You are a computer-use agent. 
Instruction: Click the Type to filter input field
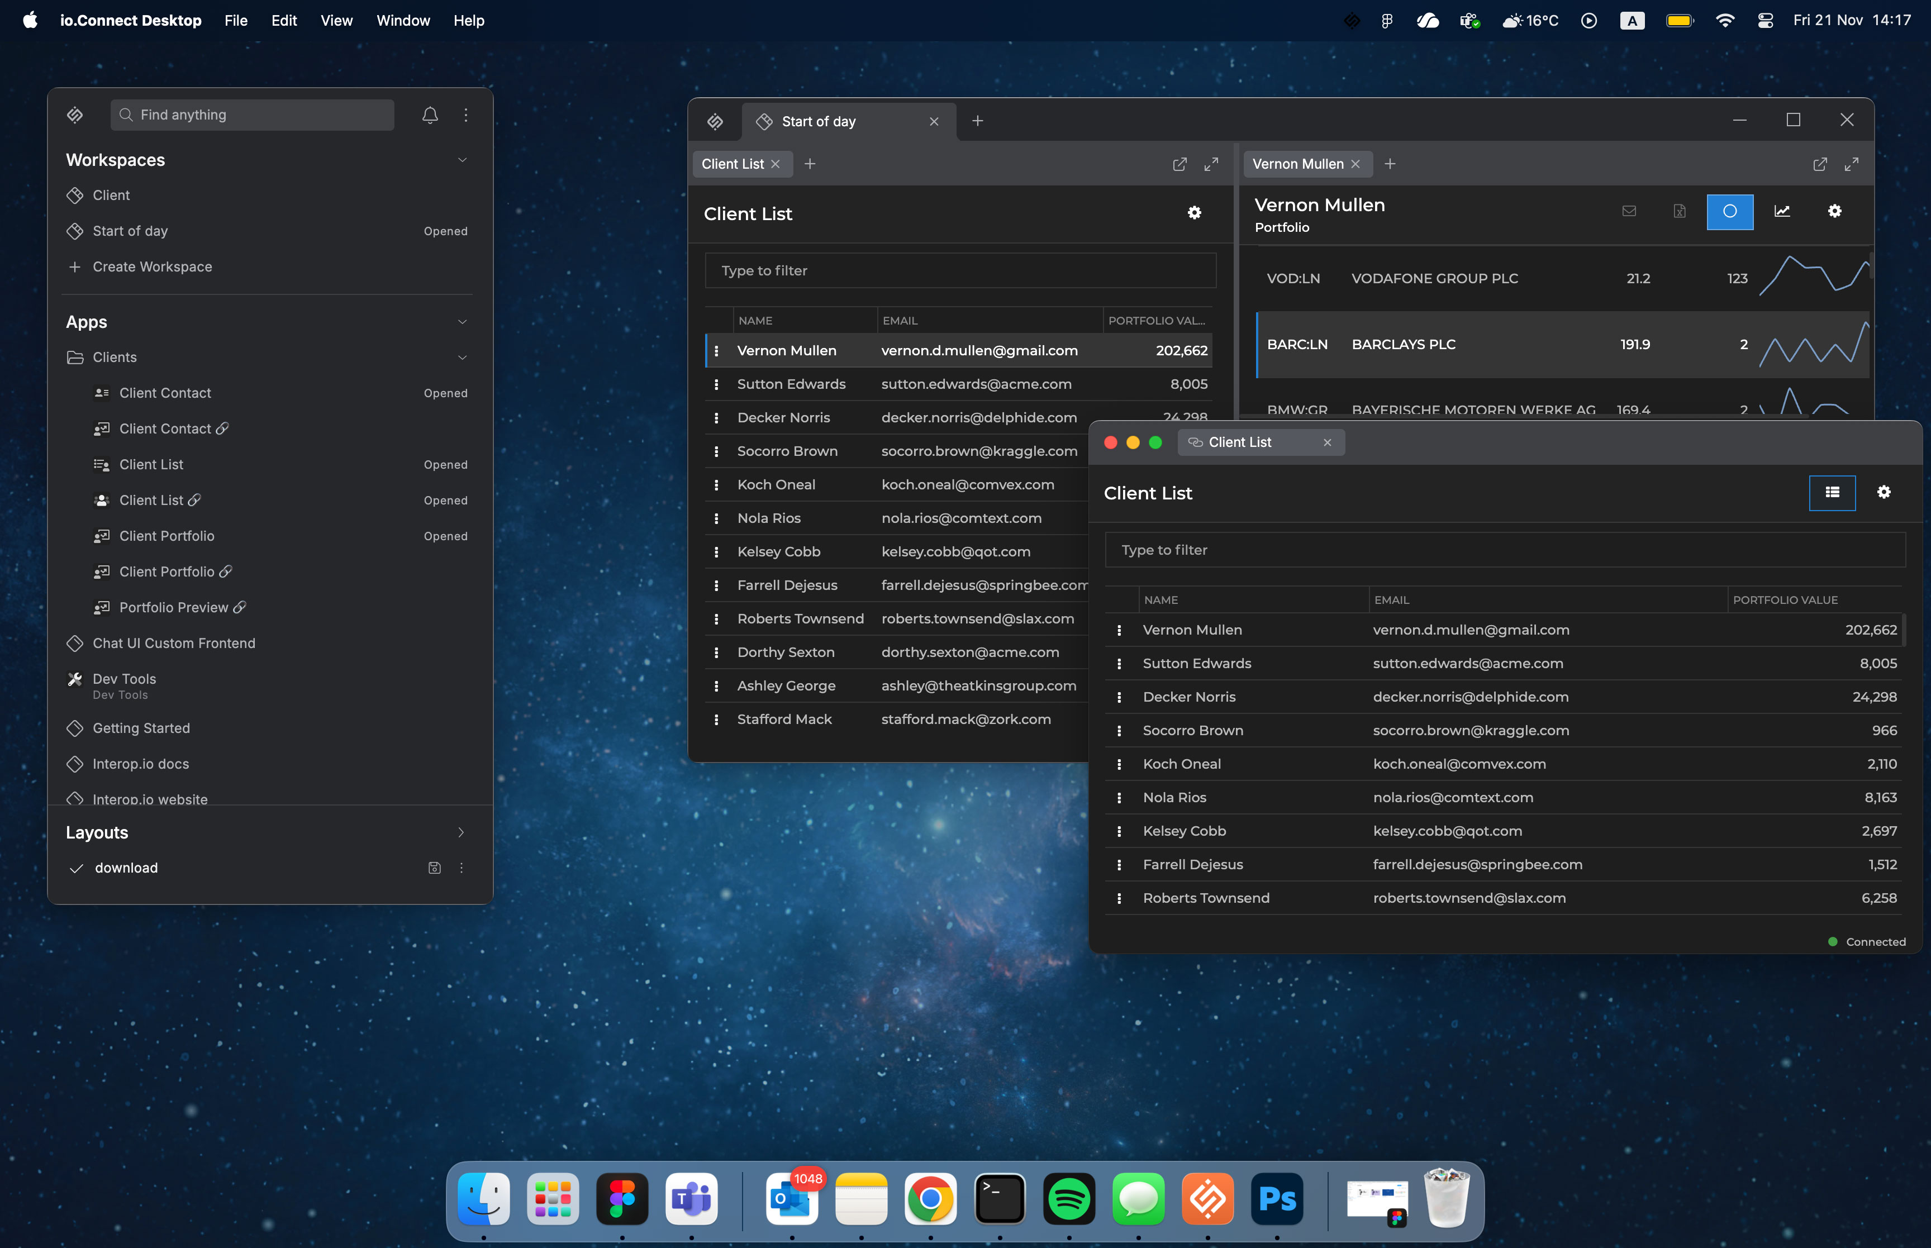959,270
